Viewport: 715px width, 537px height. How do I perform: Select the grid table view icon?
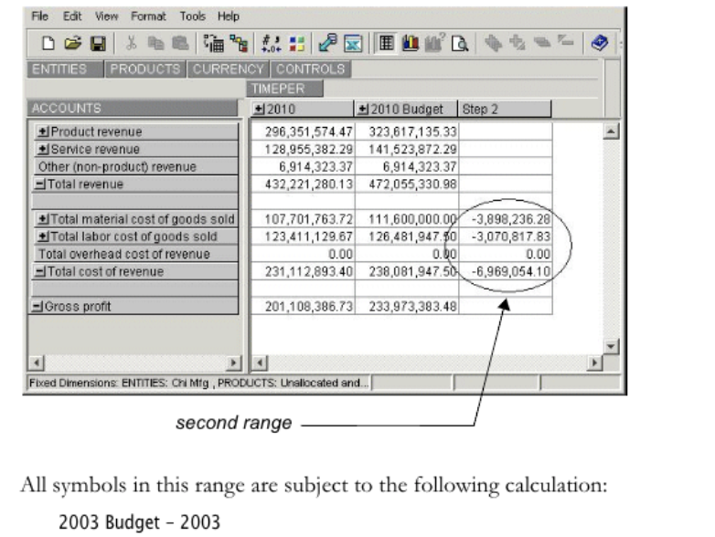[386, 43]
